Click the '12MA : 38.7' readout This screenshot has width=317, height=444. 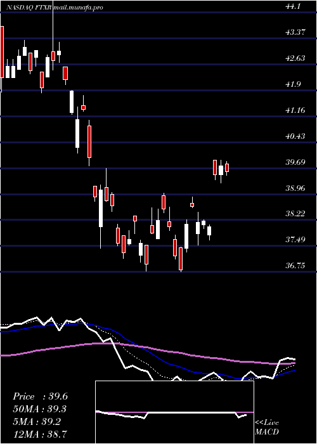click(x=40, y=434)
